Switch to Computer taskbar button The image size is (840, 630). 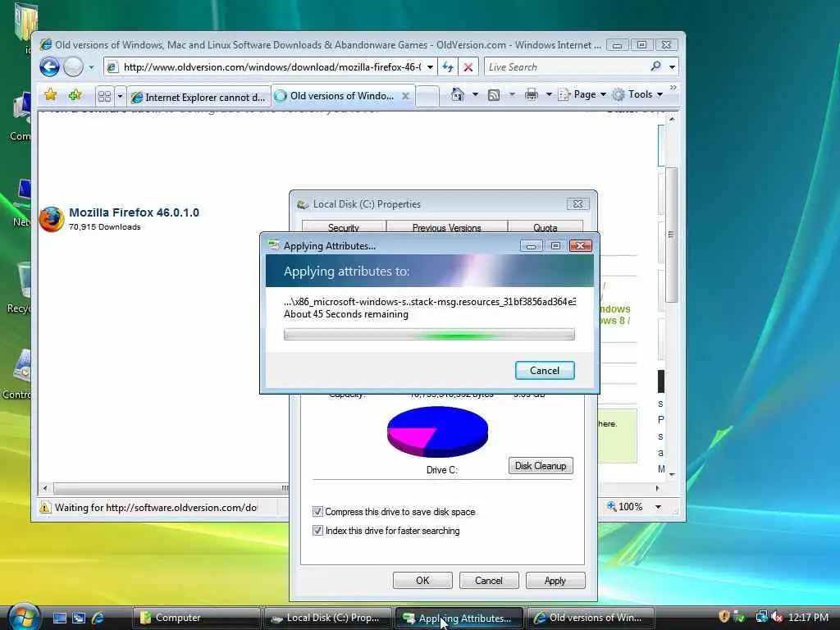click(196, 618)
